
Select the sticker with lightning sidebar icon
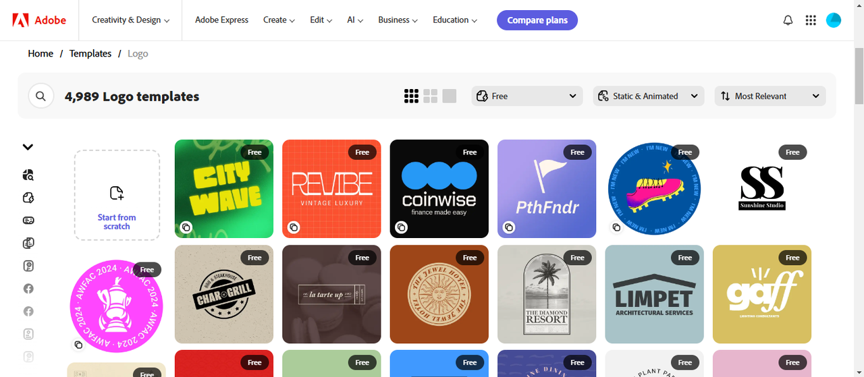pos(28,198)
